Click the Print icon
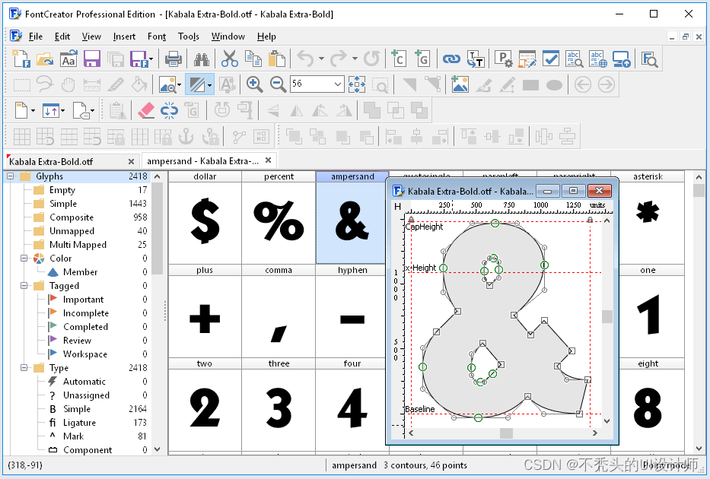 coord(173,59)
